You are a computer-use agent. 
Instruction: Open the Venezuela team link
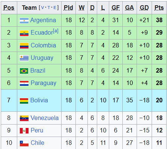(x=45, y=118)
